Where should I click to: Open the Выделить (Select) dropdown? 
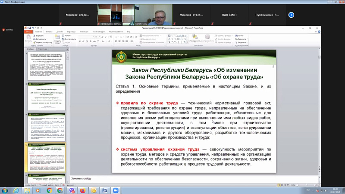(x=241, y=42)
